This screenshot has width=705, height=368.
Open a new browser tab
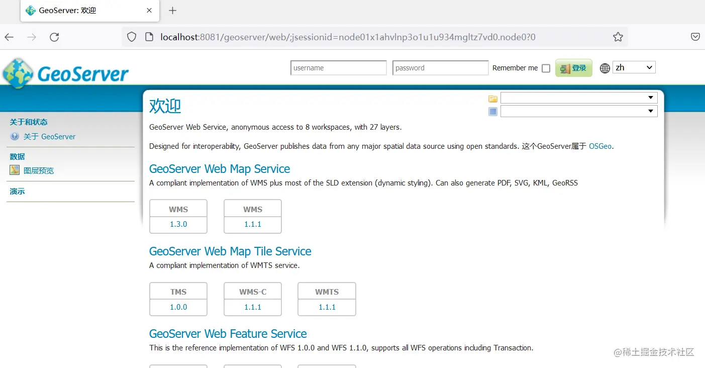click(172, 11)
